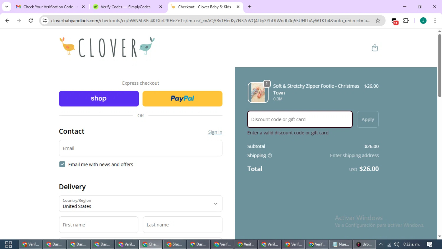Open the browser extensions puzzle icon
The image size is (442, 249).
tap(406, 21)
